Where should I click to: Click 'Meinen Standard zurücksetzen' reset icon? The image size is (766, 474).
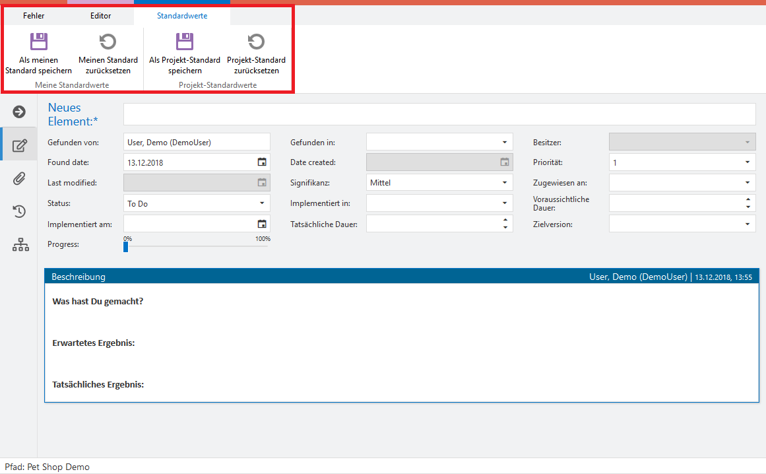[108, 42]
